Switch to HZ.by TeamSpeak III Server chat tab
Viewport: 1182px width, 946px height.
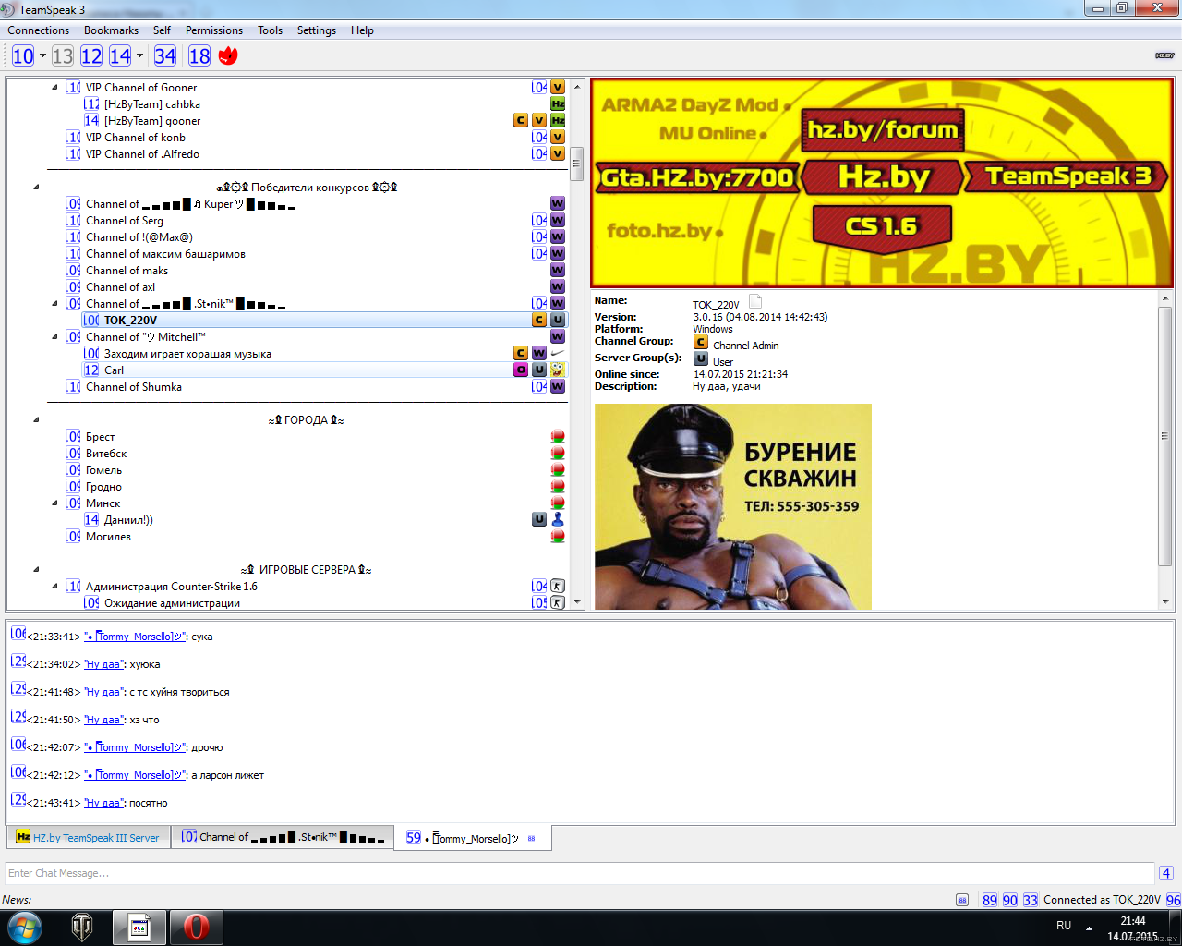[x=89, y=837]
